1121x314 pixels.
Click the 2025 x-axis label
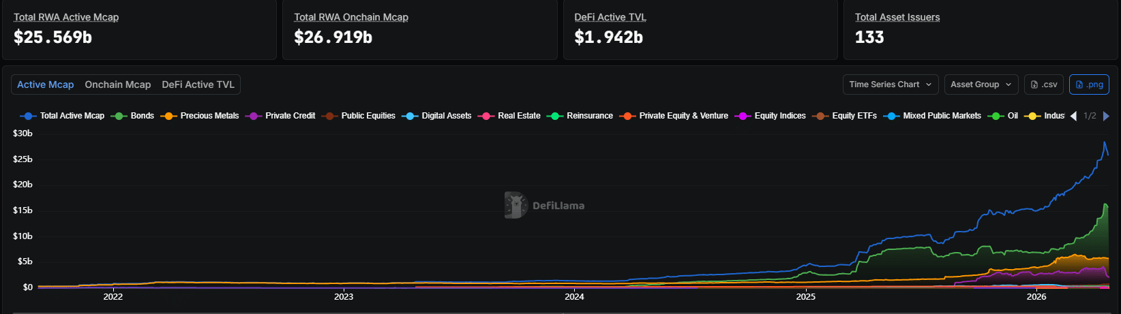[x=805, y=296]
